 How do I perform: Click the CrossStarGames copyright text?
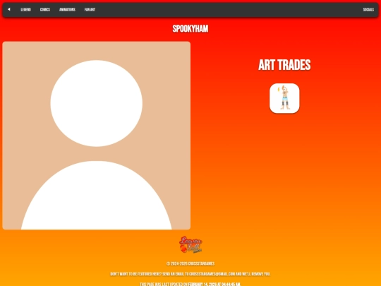coord(190,263)
